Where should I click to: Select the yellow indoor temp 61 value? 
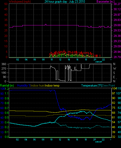[x=113, y=117]
